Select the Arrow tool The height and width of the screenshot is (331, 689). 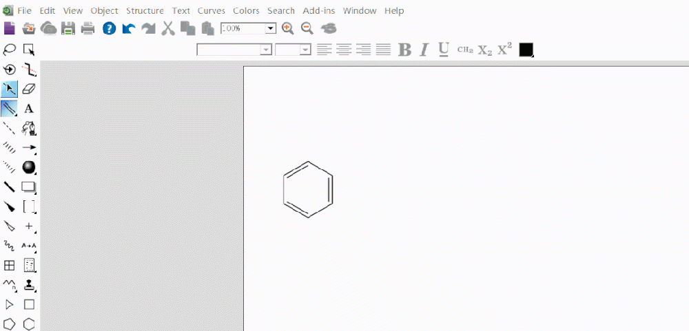point(29,147)
